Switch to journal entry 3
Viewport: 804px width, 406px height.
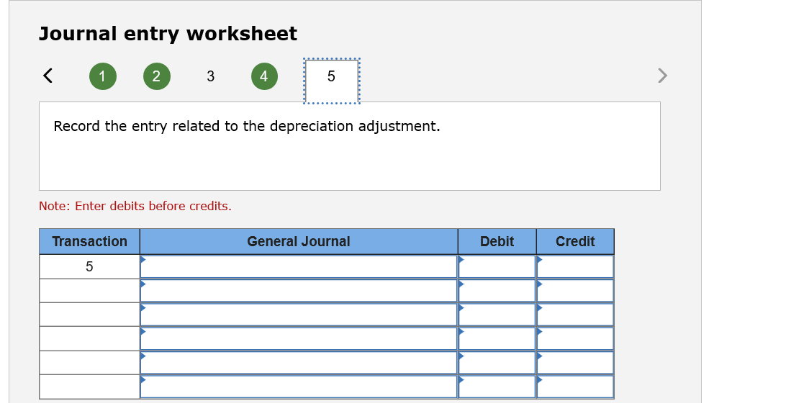coord(210,76)
